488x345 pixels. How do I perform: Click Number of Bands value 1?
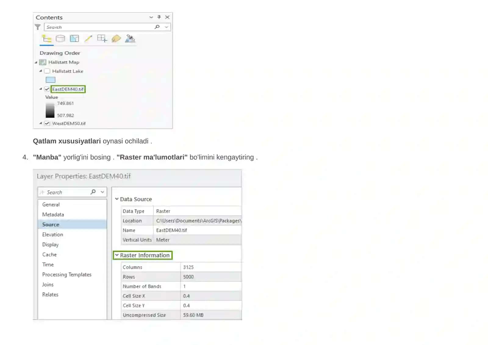coord(184,286)
